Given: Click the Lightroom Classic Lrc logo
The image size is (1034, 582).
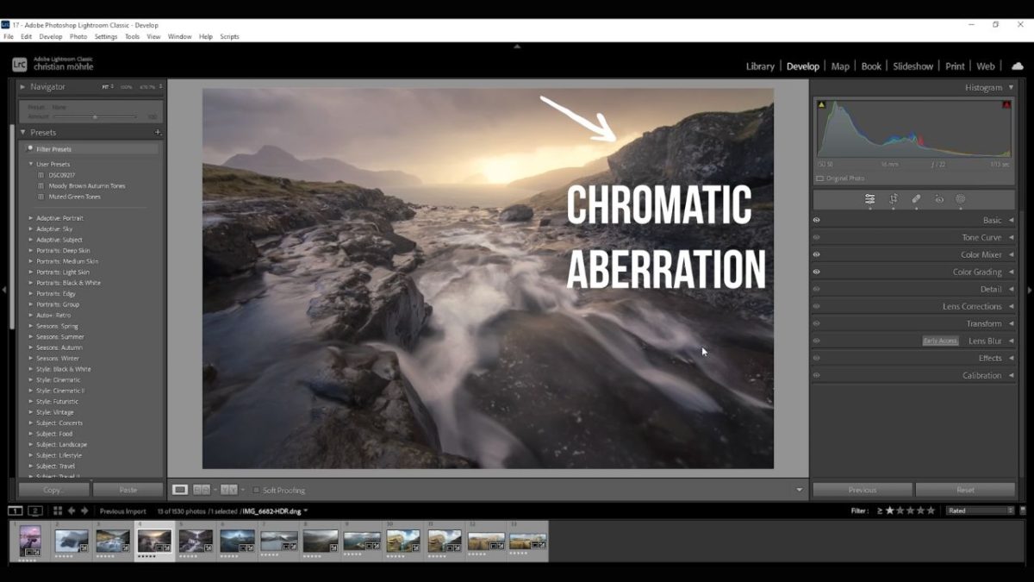Looking at the screenshot, I should click(18, 63).
